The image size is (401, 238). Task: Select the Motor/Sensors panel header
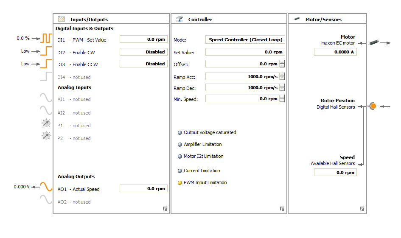click(x=323, y=19)
